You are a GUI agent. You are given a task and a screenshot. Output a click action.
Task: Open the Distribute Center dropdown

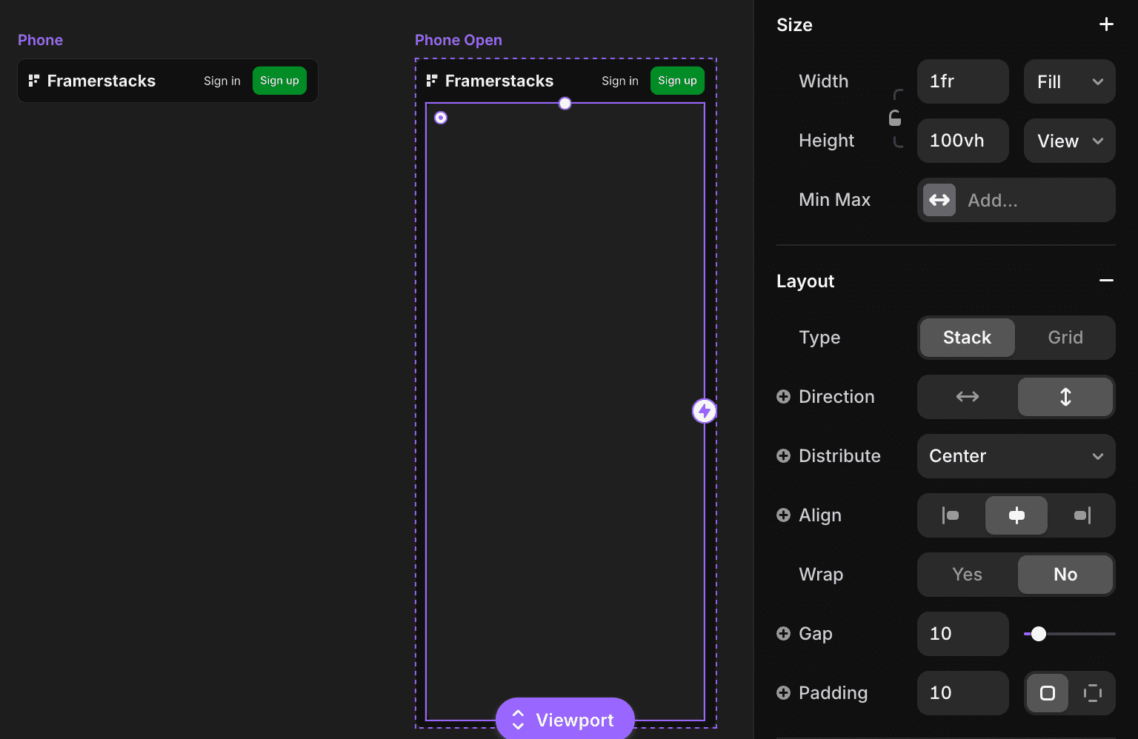(x=1016, y=456)
